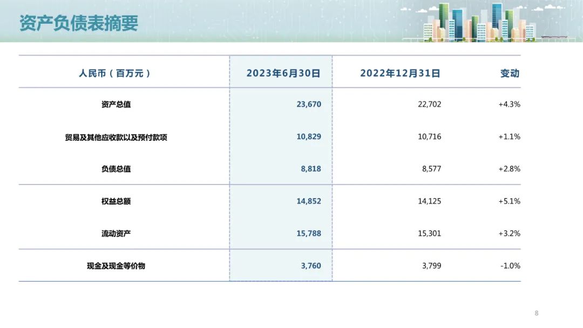This screenshot has height=328, width=583.
Task: Select the value 15,788
Action: 309,234
